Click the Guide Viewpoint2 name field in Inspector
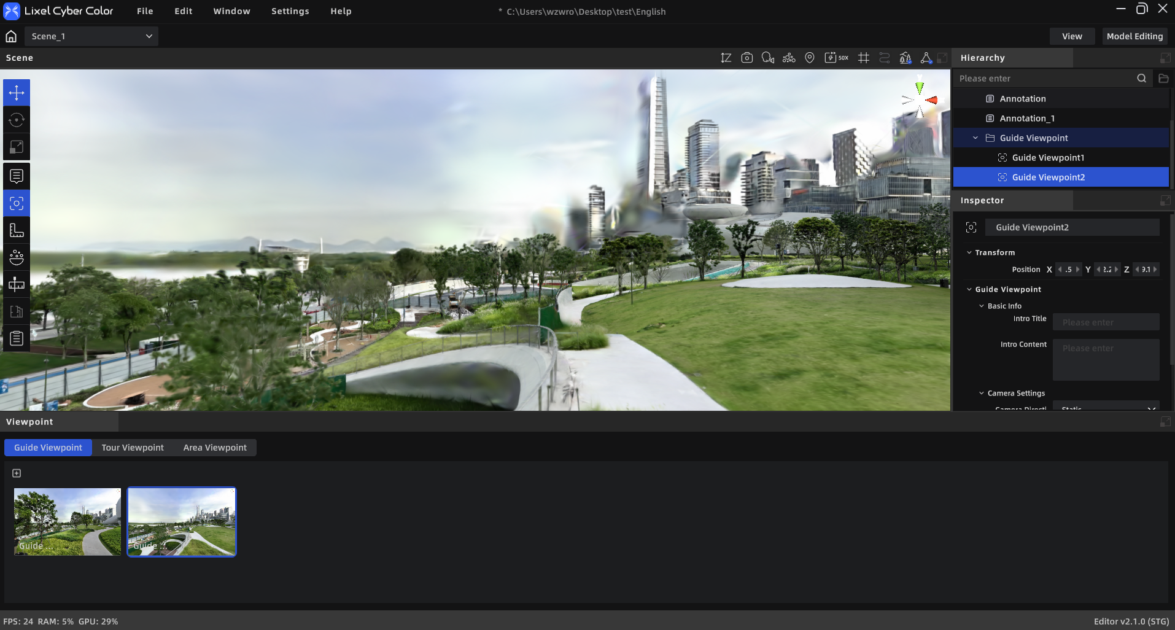 (x=1072, y=227)
